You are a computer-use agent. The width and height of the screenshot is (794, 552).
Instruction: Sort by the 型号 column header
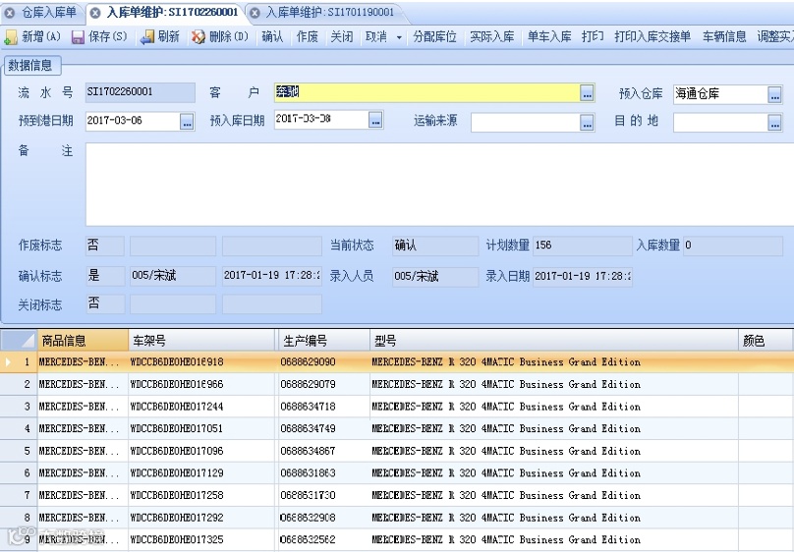point(554,341)
